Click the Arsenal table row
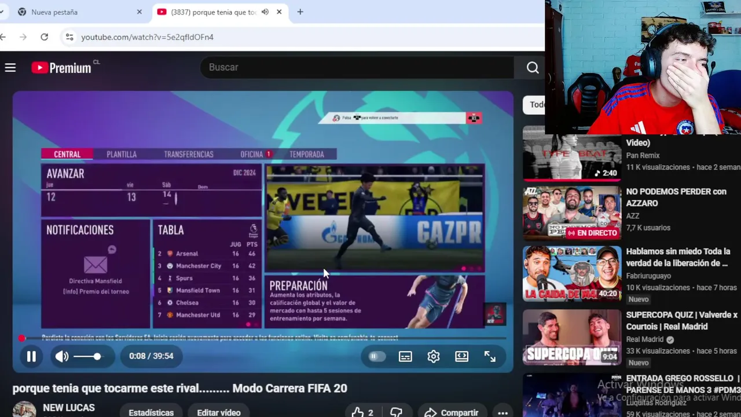Viewport: 741px width, 417px height. (207, 254)
